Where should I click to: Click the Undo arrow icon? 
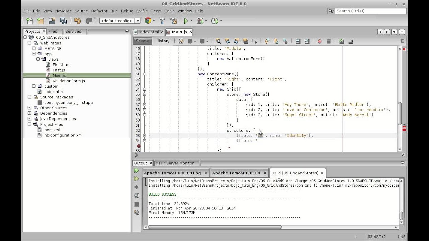tap(77, 21)
